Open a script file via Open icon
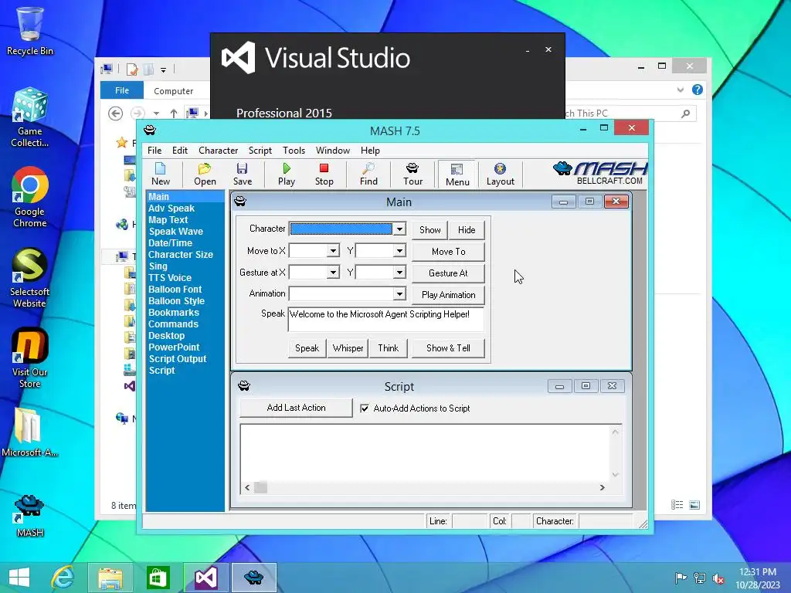This screenshot has height=593, width=791. tap(205, 174)
